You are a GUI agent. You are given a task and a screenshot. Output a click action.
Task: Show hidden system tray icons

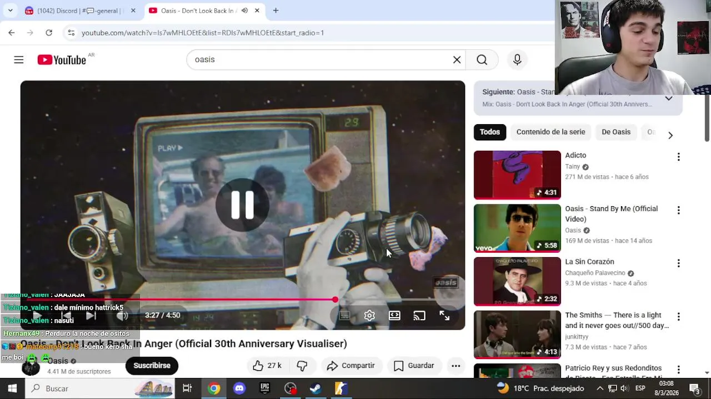(600, 388)
